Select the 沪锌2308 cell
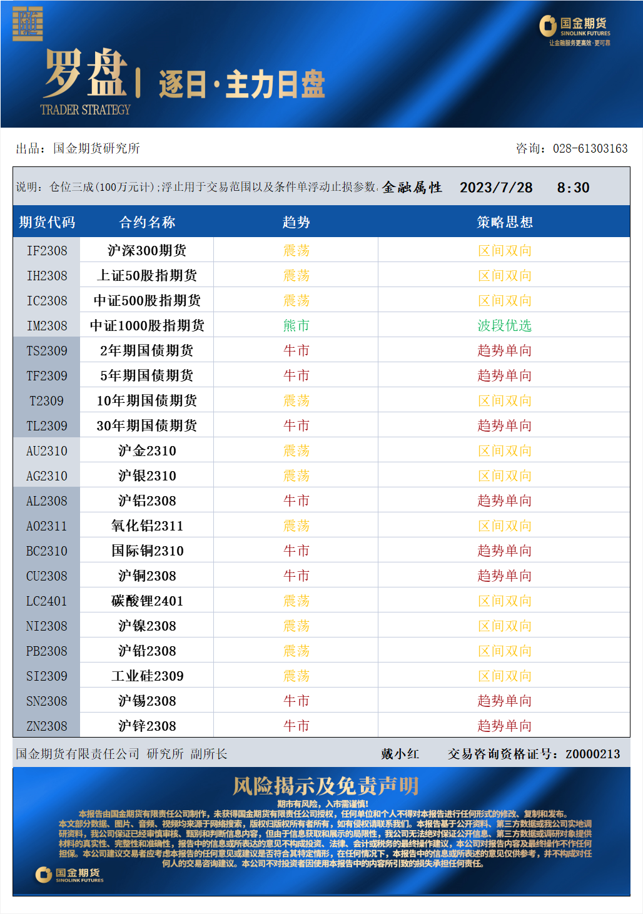Viewport: 643px width, 914px height. pyautogui.click(x=147, y=726)
